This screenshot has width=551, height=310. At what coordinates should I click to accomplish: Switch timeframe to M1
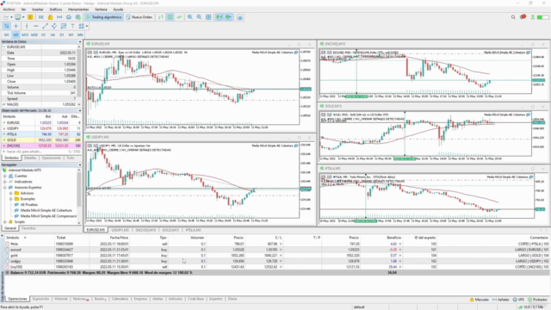click(x=6, y=34)
